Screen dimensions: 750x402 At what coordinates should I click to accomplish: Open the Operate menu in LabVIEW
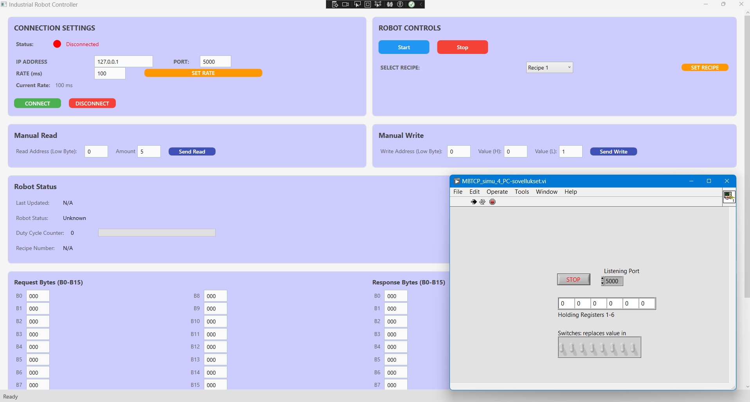coord(497,192)
